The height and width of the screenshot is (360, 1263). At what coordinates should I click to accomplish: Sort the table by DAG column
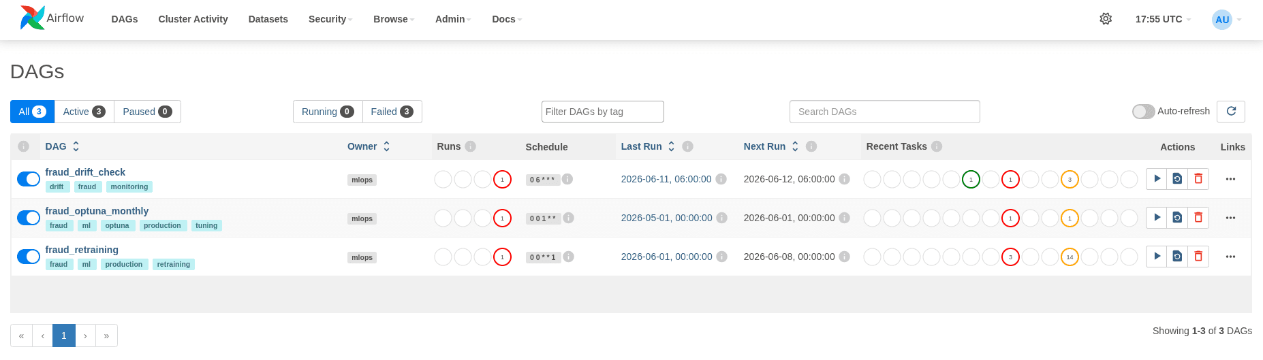(63, 146)
